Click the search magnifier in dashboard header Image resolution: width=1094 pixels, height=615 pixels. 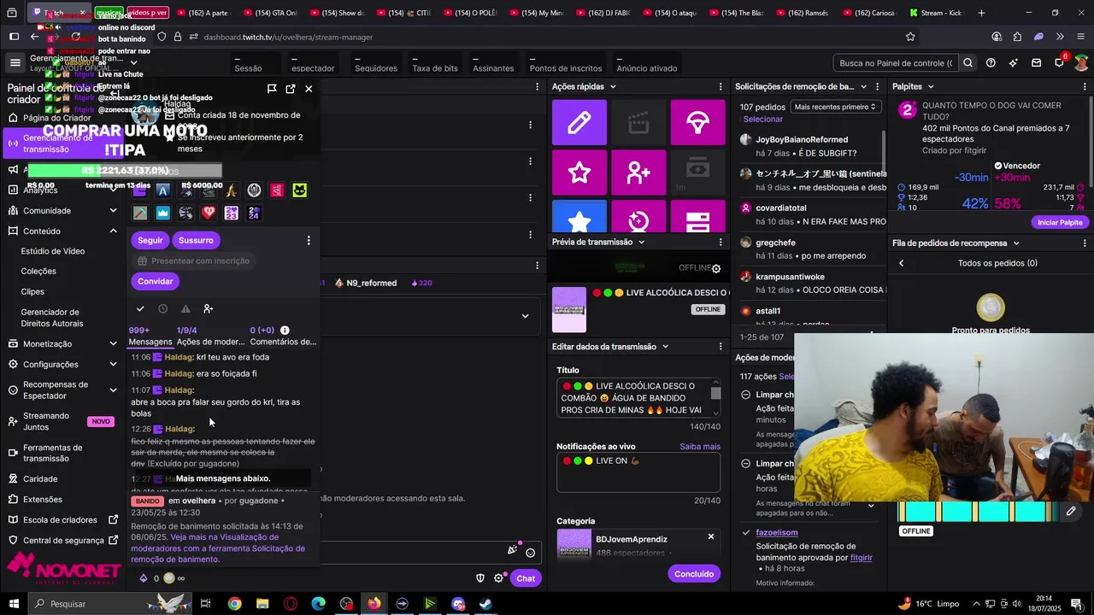point(968,62)
